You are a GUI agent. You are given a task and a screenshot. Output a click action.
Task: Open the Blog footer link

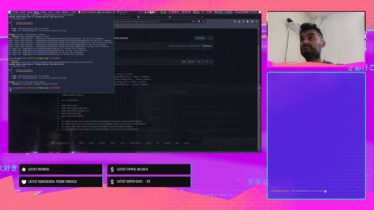coord(177,143)
